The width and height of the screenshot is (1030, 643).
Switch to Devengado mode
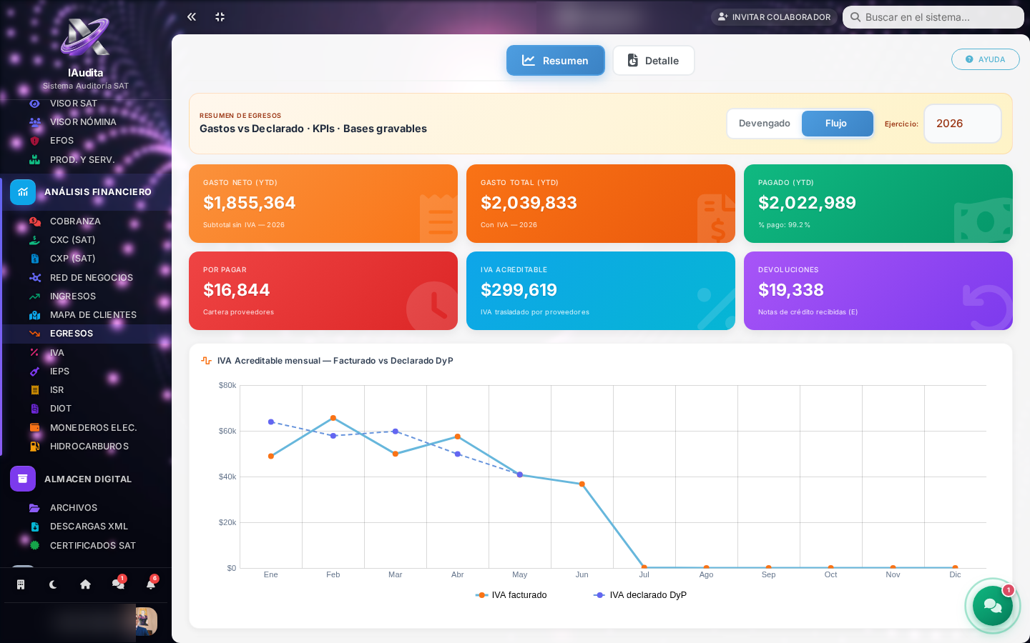764,124
